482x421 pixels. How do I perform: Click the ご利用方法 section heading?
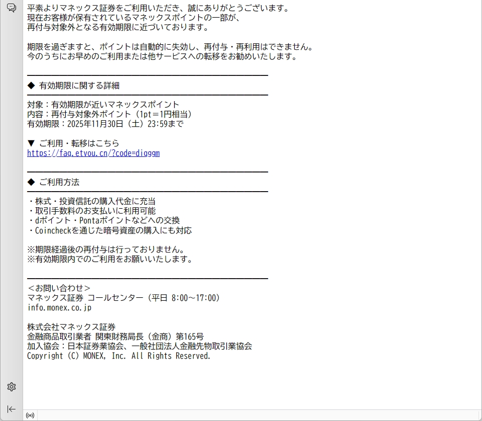(59, 182)
